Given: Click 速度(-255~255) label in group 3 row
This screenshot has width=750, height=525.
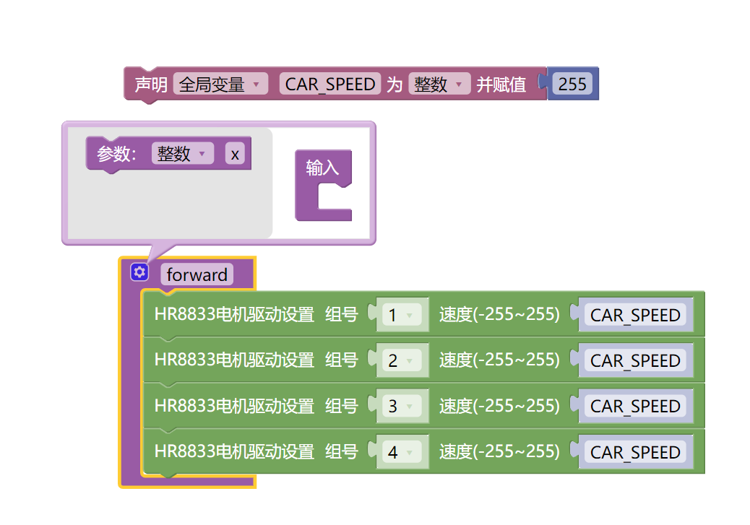Looking at the screenshot, I should click(x=499, y=405).
